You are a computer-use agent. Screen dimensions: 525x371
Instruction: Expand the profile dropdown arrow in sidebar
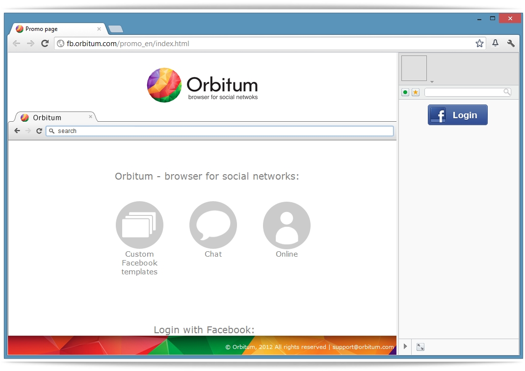(432, 81)
